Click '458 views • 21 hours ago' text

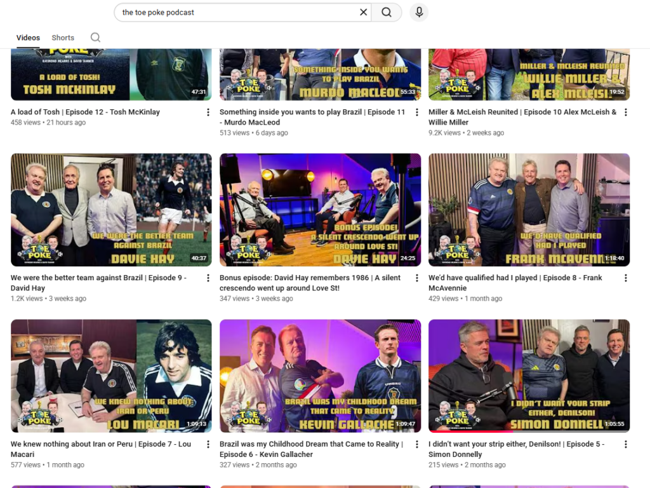[48, 123]
